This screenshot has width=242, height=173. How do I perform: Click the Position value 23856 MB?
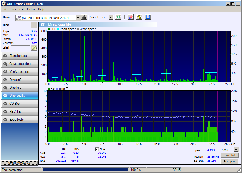click(213, 157)
